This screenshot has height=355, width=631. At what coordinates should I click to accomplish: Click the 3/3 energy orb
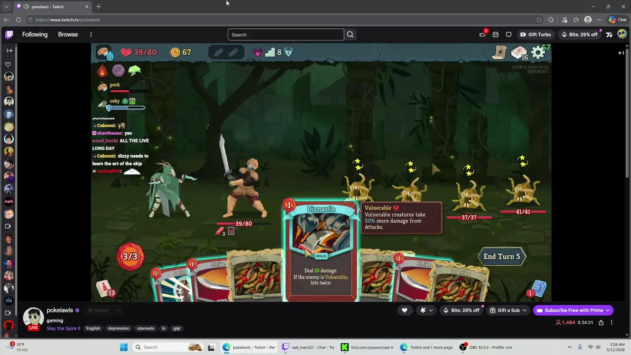[130, 256]
